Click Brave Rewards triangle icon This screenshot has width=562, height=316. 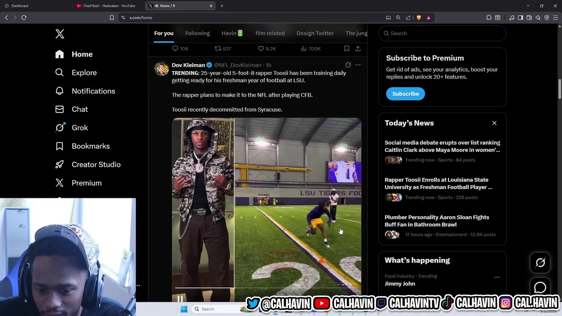pos(429,18)
